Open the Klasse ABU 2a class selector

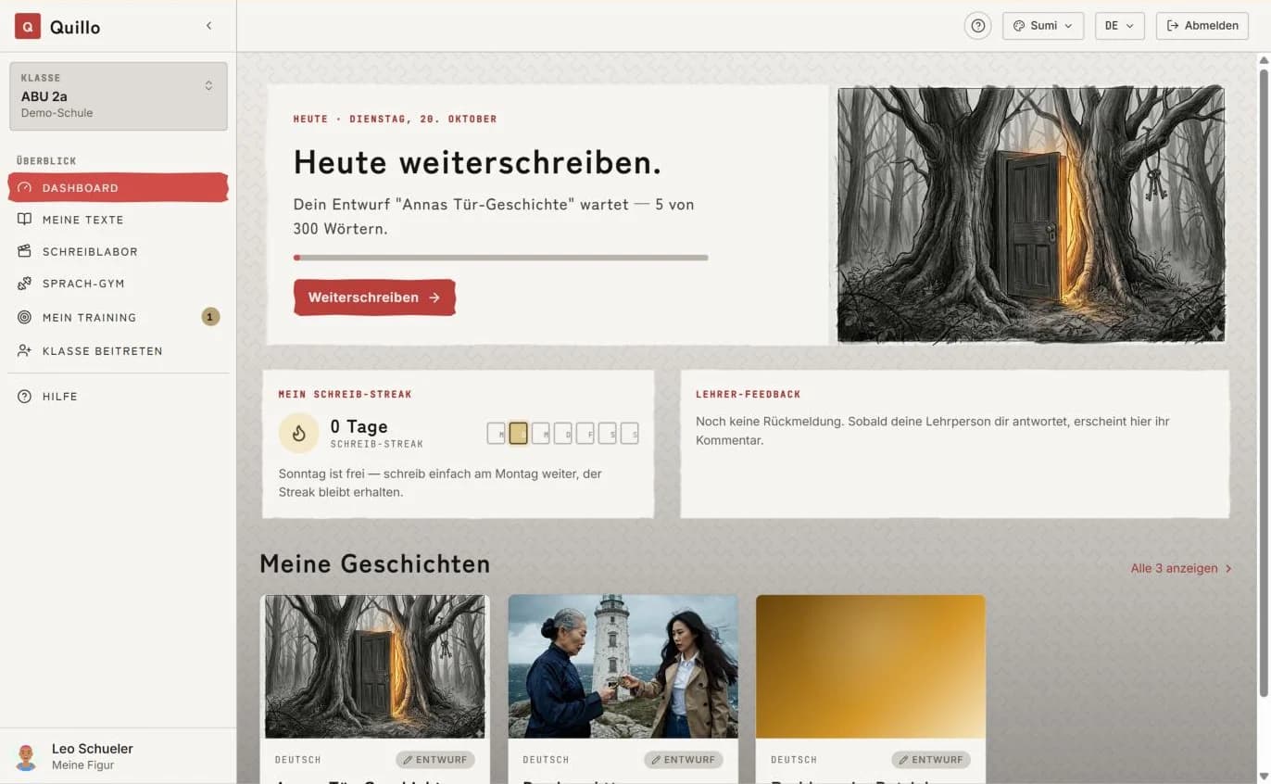pyautogui.click(x=119, y=96)
